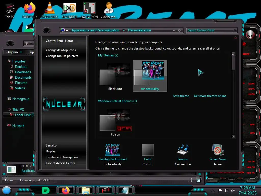This screenshot has width=261, height=196.
Task: Click the Start orb button
Action: (7, 190)
